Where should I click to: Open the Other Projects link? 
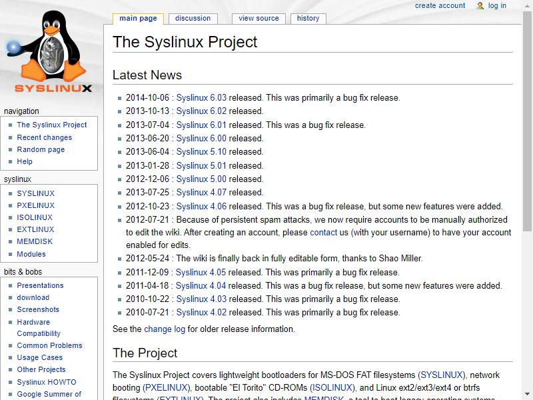tap(41, 369)
